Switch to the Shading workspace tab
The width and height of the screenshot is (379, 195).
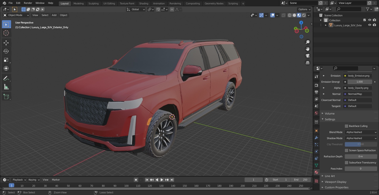pyautogui.click(x=144, y=4)
